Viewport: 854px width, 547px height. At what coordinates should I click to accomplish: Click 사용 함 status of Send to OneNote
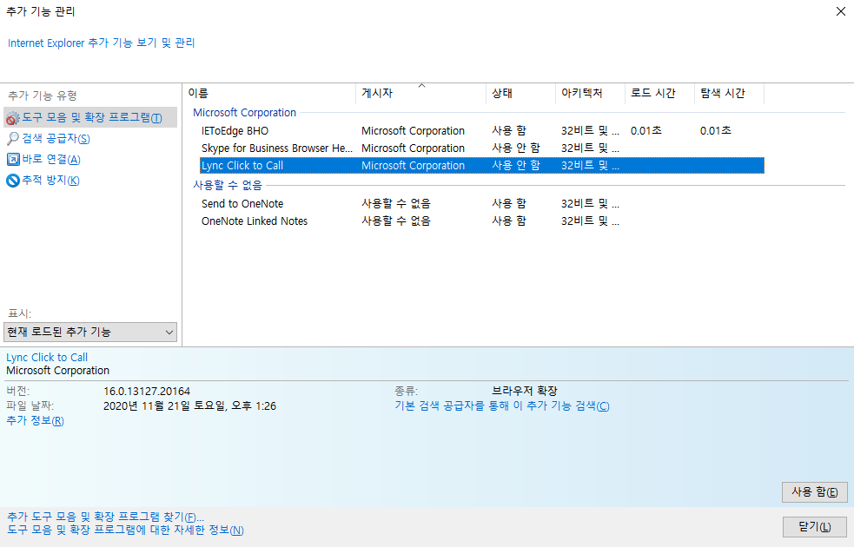point(509,203)
